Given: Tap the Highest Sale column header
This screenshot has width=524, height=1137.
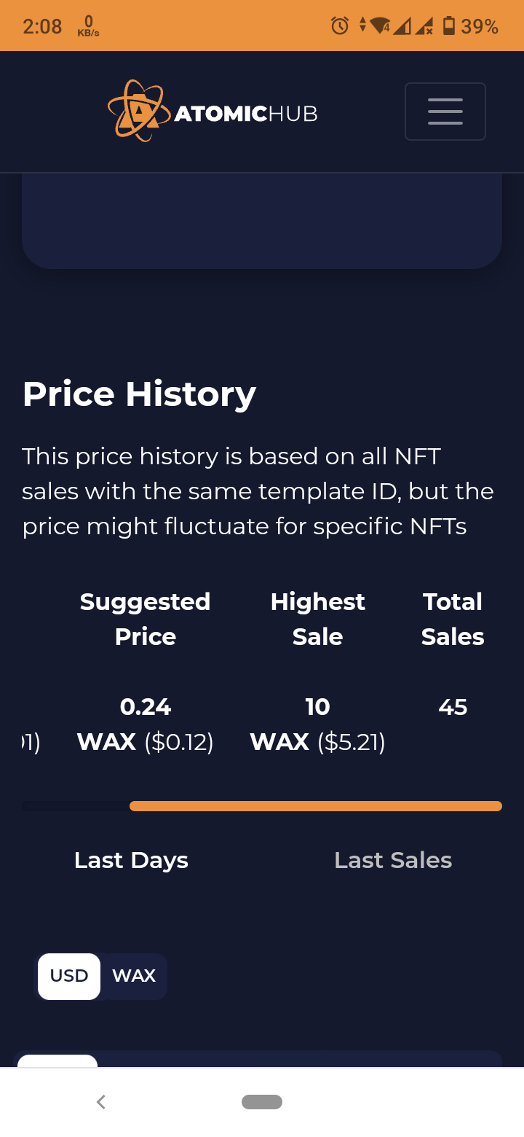Looking at the screenshot, I should (x=317, y=619).
